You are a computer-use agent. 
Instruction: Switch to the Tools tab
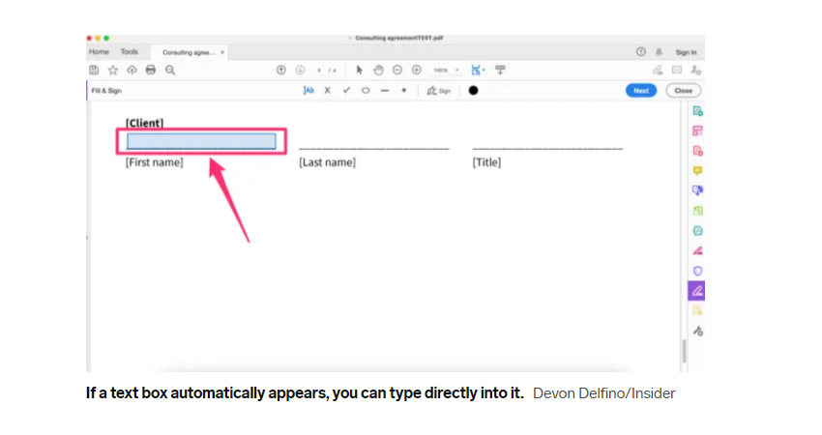coord(129,52)
